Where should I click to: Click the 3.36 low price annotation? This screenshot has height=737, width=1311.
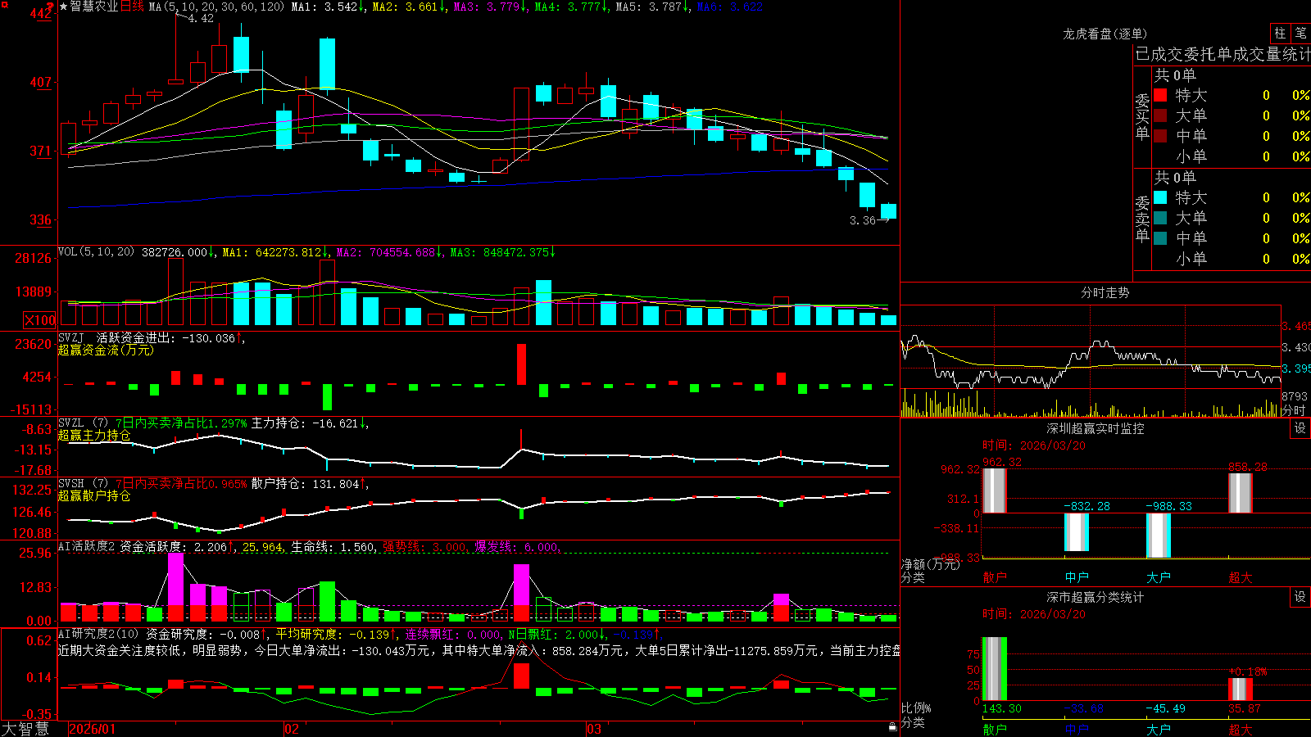(x=863, y=220)
